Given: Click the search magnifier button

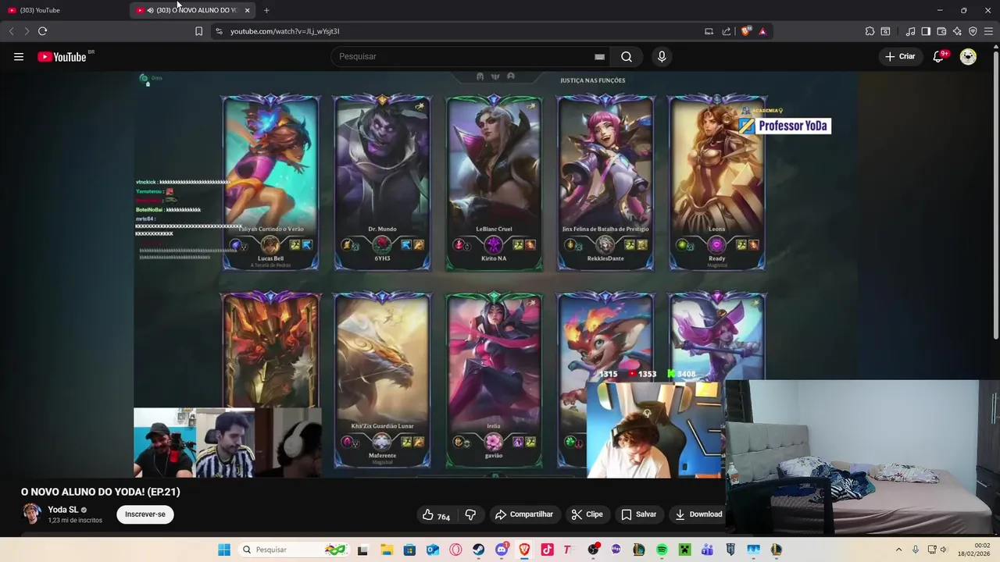Looking at the screenshot, I should tap(627, 56).
